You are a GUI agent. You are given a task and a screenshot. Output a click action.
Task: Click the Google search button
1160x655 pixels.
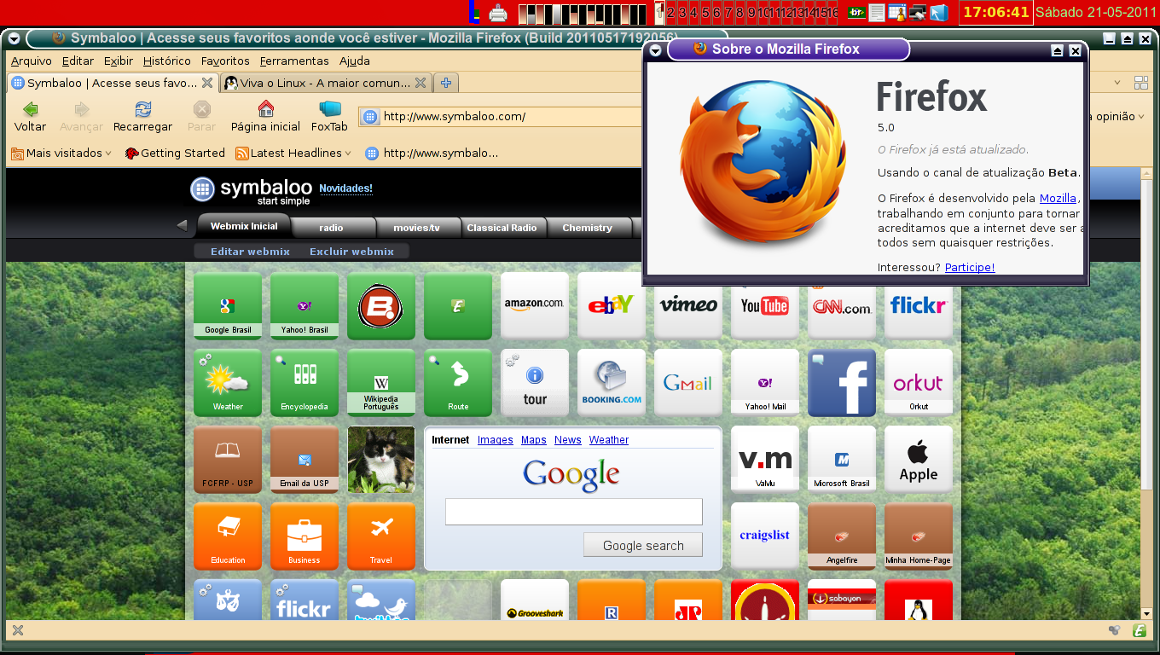tap(643, 545)
